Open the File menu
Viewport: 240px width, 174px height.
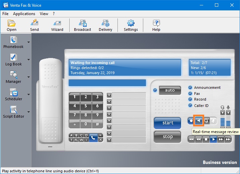[x=5, y=14]
